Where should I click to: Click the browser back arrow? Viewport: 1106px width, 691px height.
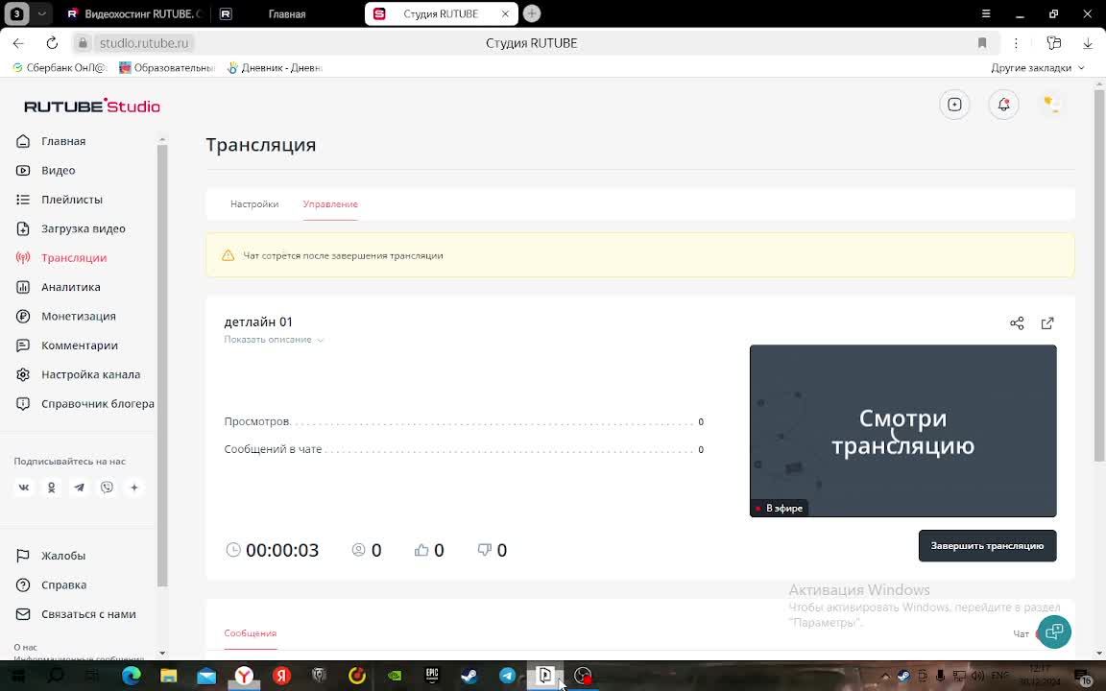[18, 43]
